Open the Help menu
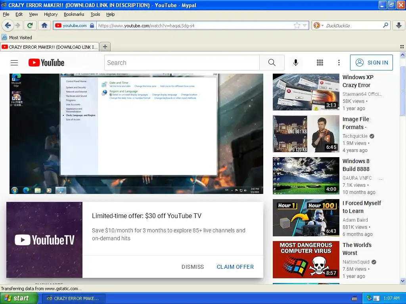The height and width of the screenshot is (304, 406). click(110, 14)
